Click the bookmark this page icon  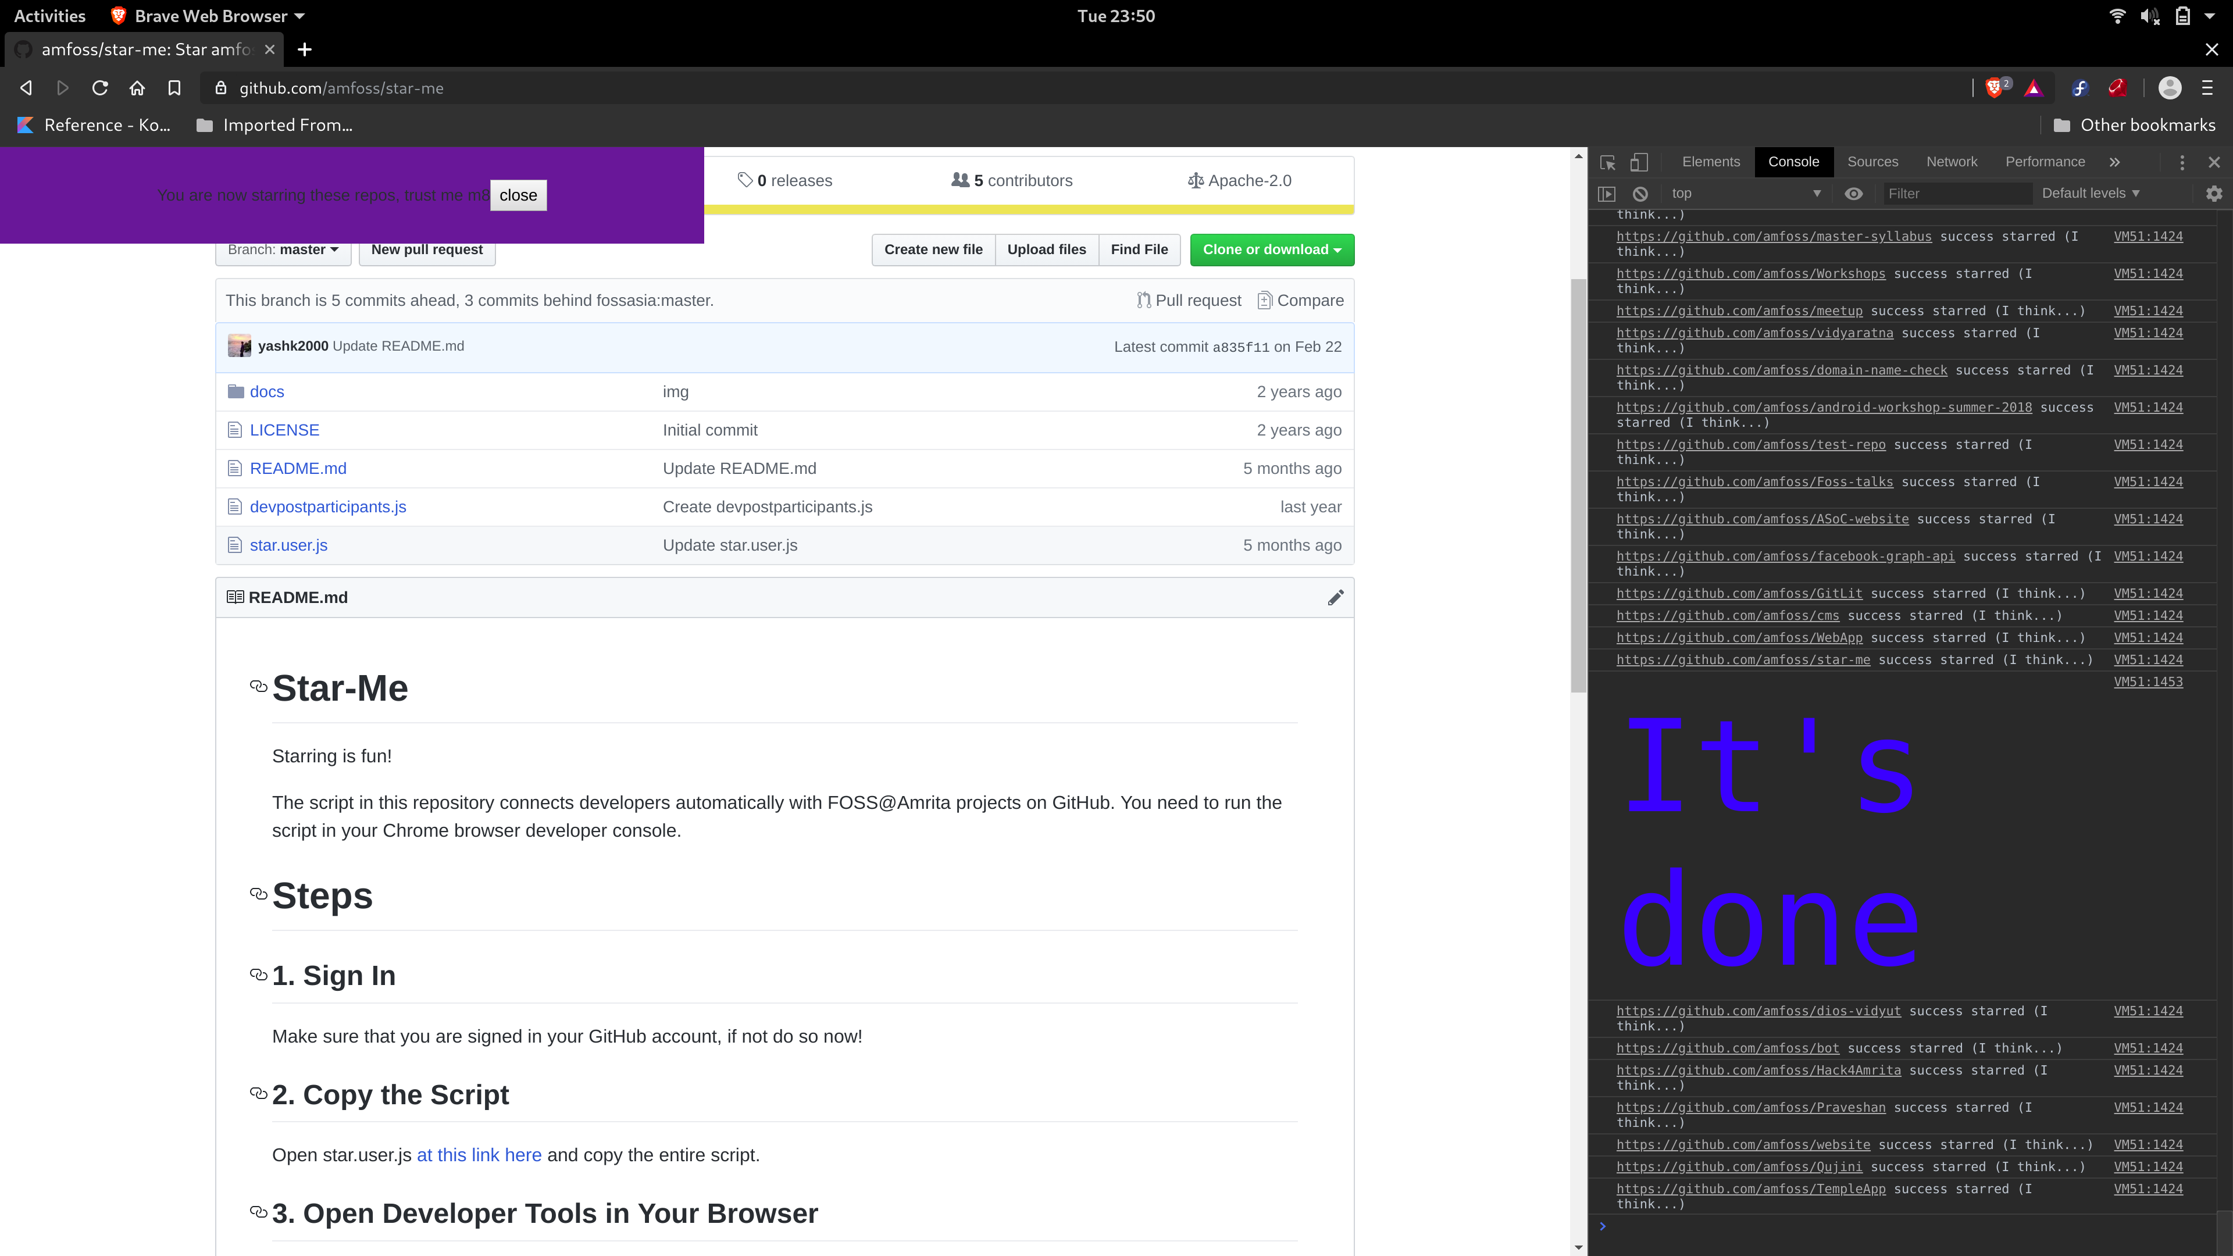point(174,88)
